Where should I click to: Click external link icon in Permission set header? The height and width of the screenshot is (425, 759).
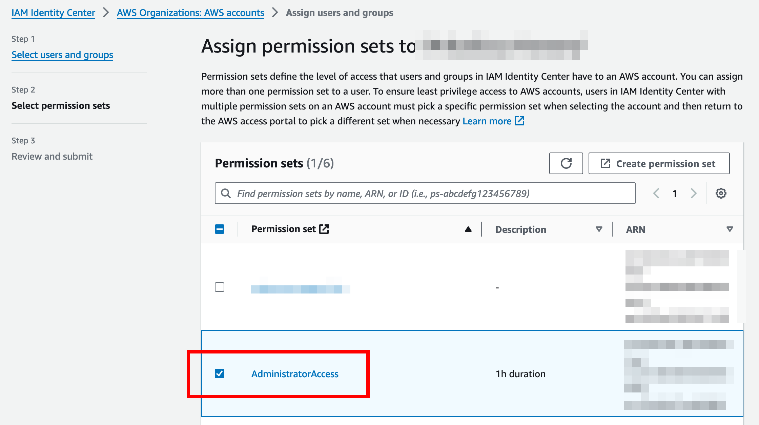(324, 229)
